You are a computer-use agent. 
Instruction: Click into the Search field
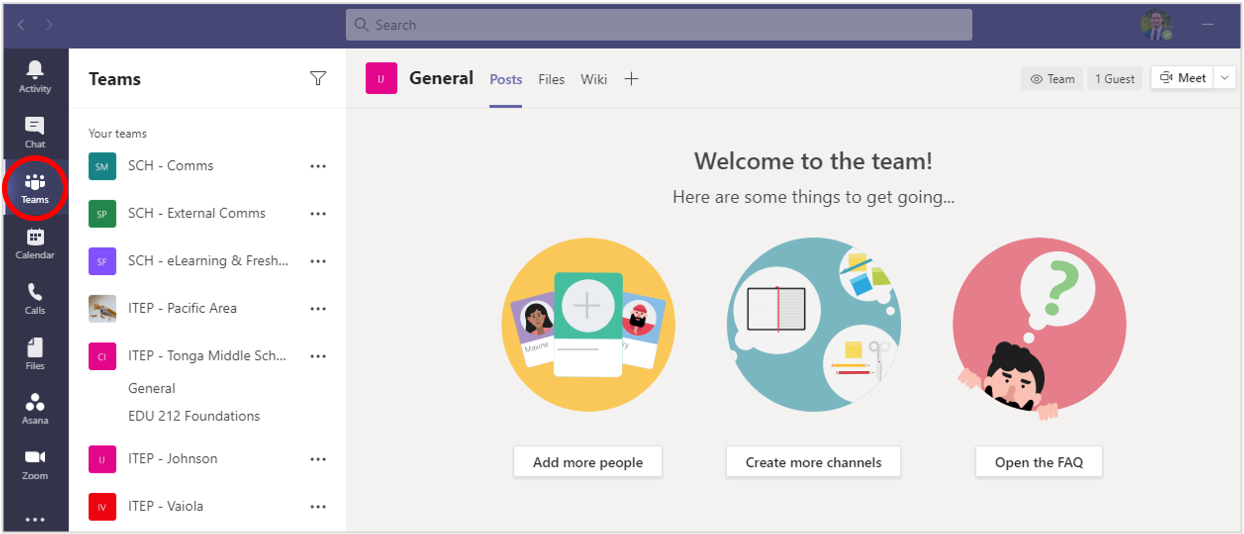[x=658, y=25]
